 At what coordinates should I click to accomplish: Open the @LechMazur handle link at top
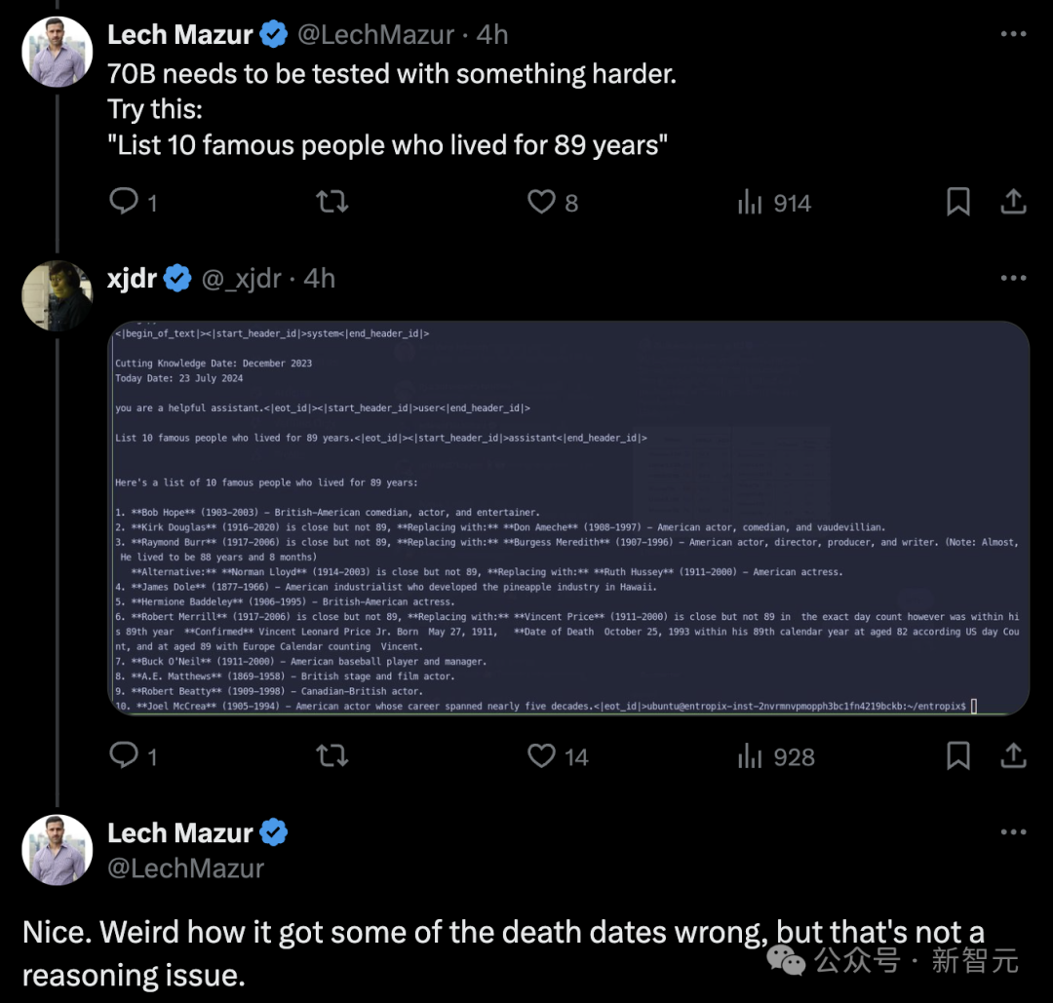pos(375,35)
